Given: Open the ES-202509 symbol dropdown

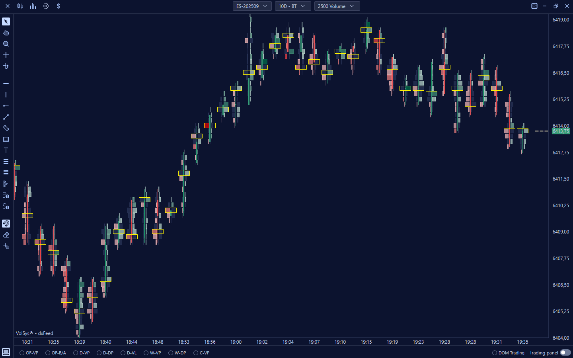Looking at the screenshot, I should coord(252,6).
